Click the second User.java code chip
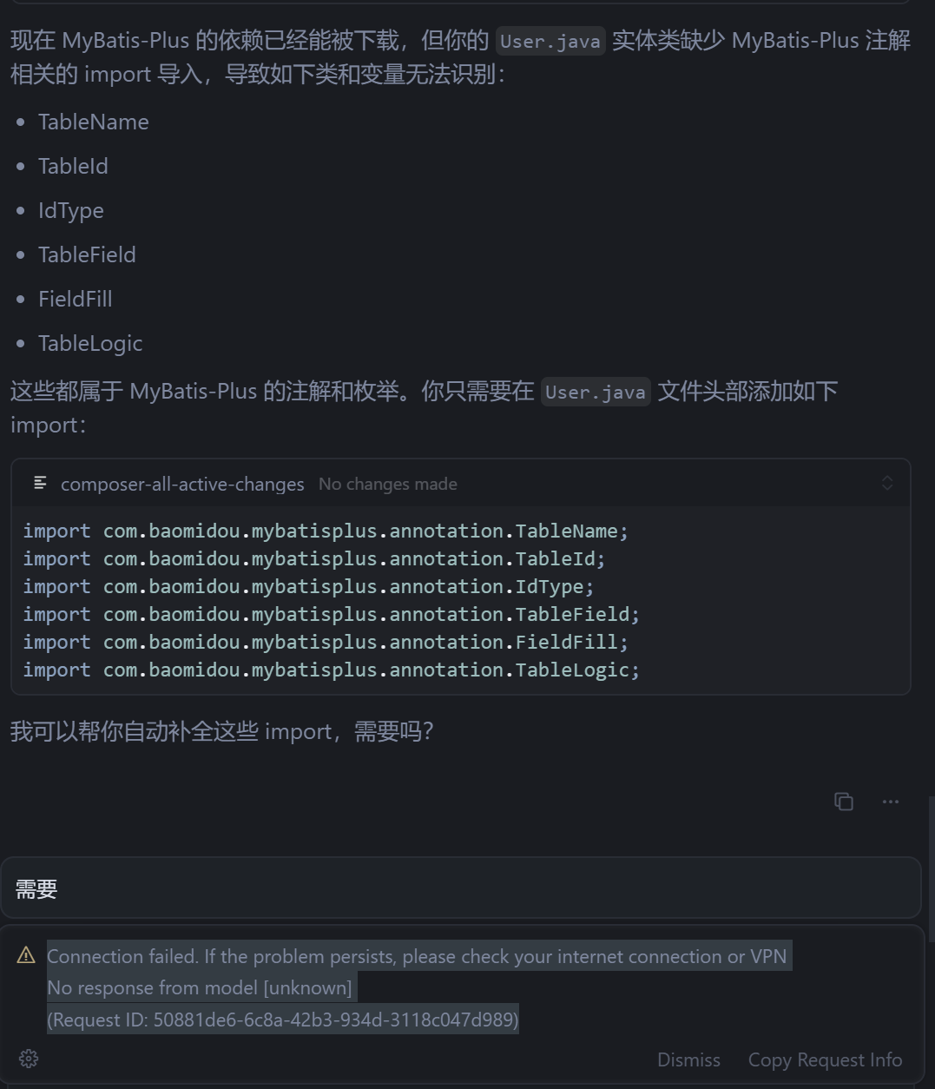The width and height of the screenshot is (935, 1089). click(596, 392)
